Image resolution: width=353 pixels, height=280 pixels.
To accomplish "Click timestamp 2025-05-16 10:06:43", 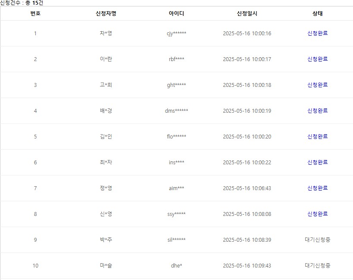I will coord(247,188).
